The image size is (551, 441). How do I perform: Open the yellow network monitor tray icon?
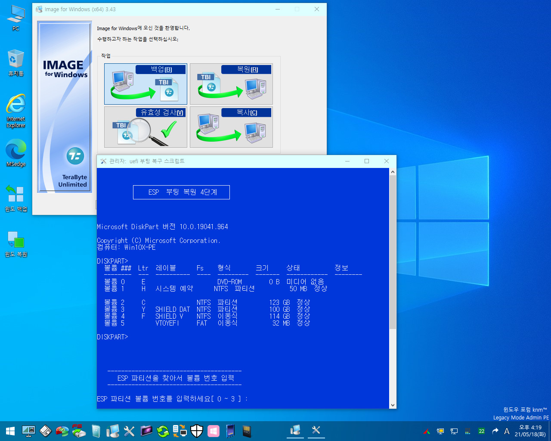[440, 431]
